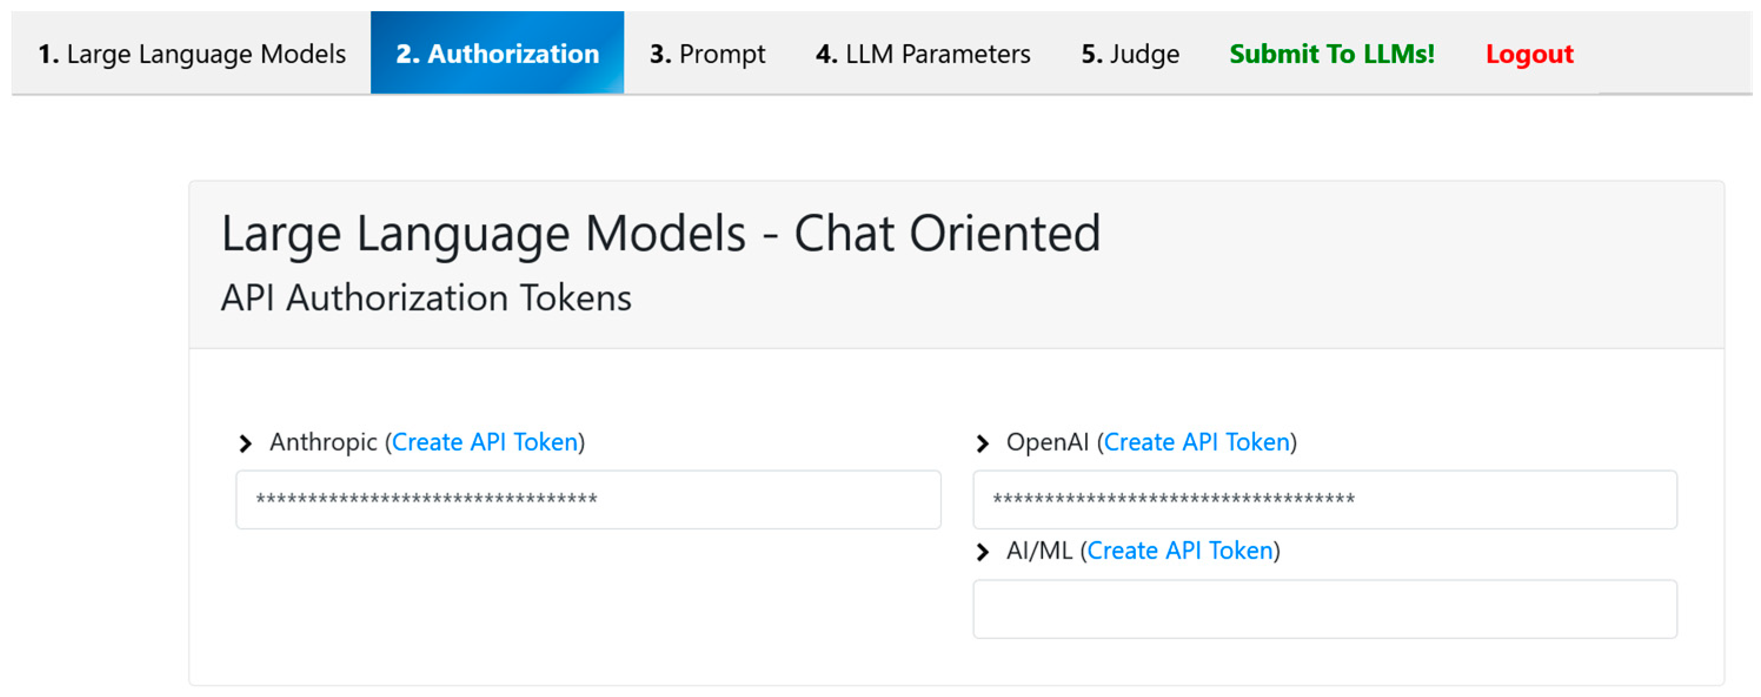Click the Anthropic provider label
The image size is (1761, 697).
tap(323, 442)
